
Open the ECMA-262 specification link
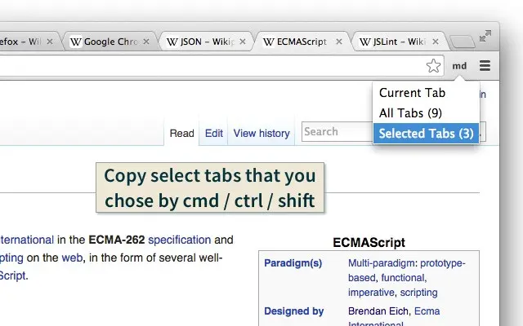point(180,240)
